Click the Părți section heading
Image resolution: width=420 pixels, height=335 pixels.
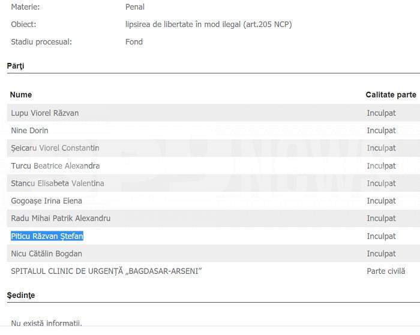[16, 65]
